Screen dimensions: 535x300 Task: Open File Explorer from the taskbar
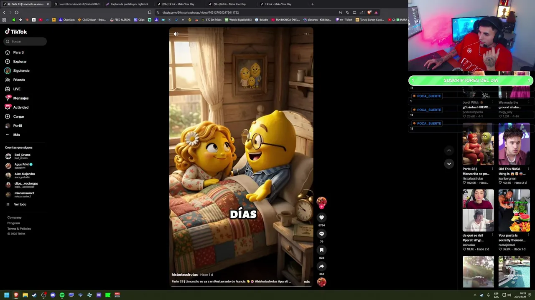pyautogui.click(x=25, y=295)
